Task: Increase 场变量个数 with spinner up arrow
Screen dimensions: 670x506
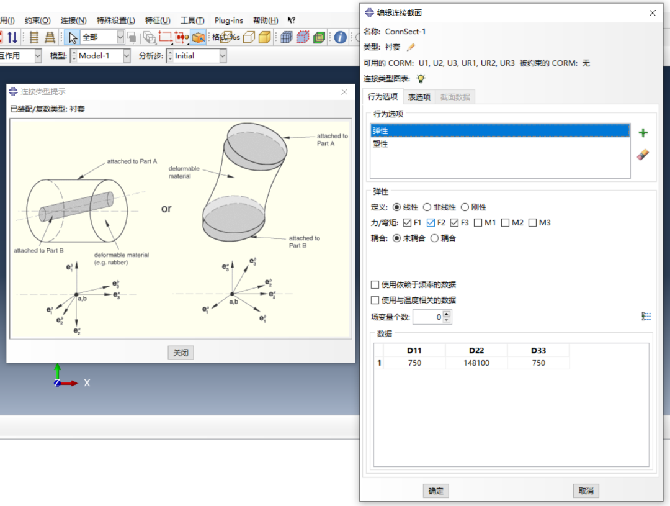Action: point(447,314)
